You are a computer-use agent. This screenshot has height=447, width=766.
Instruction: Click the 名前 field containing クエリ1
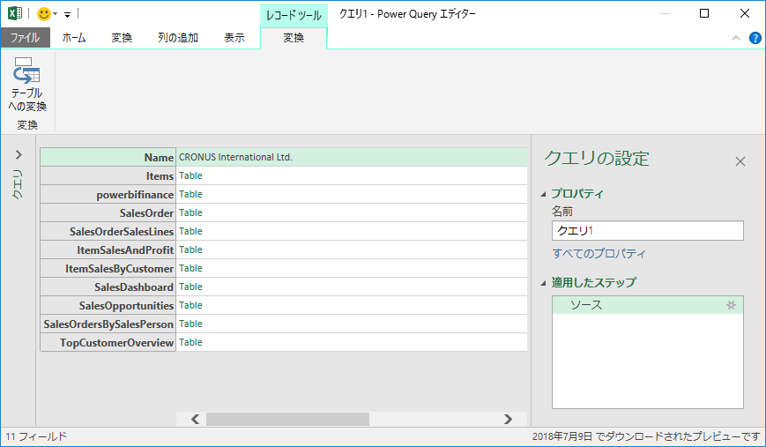pos(648,231)
